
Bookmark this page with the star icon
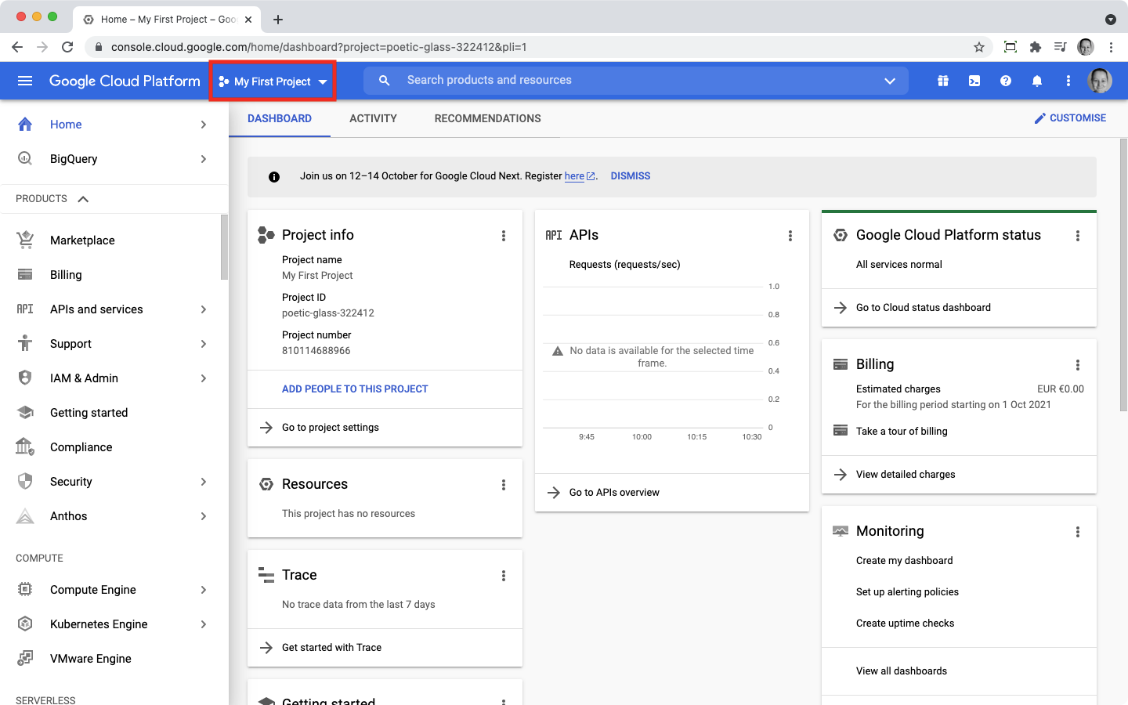tap(979, 47)
